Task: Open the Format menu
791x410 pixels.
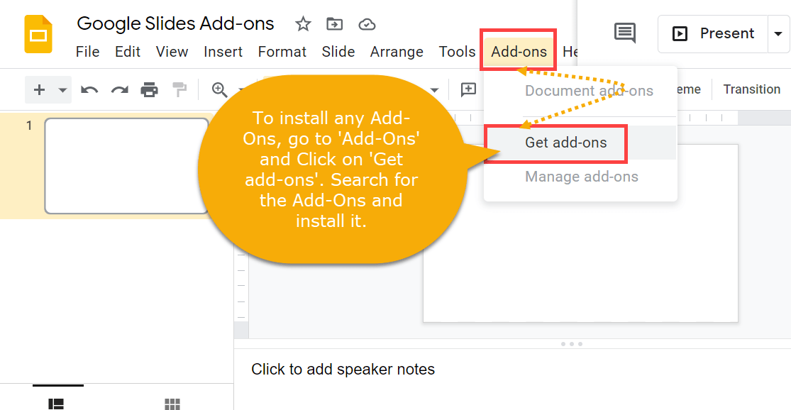Action: (x=282, y=52)
